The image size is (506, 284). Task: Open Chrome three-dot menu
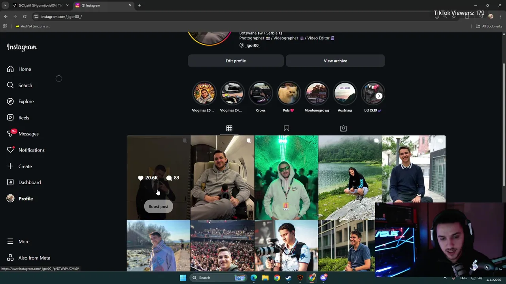point(500,17)
